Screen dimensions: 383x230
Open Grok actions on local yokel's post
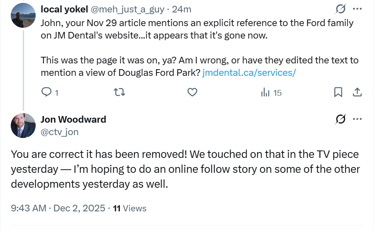tap(341, 9)
